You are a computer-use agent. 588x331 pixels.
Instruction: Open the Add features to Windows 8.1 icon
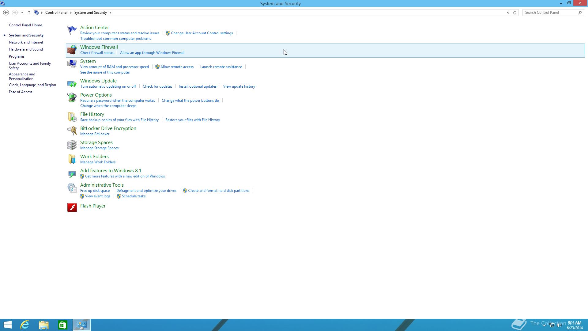(72, 173)
